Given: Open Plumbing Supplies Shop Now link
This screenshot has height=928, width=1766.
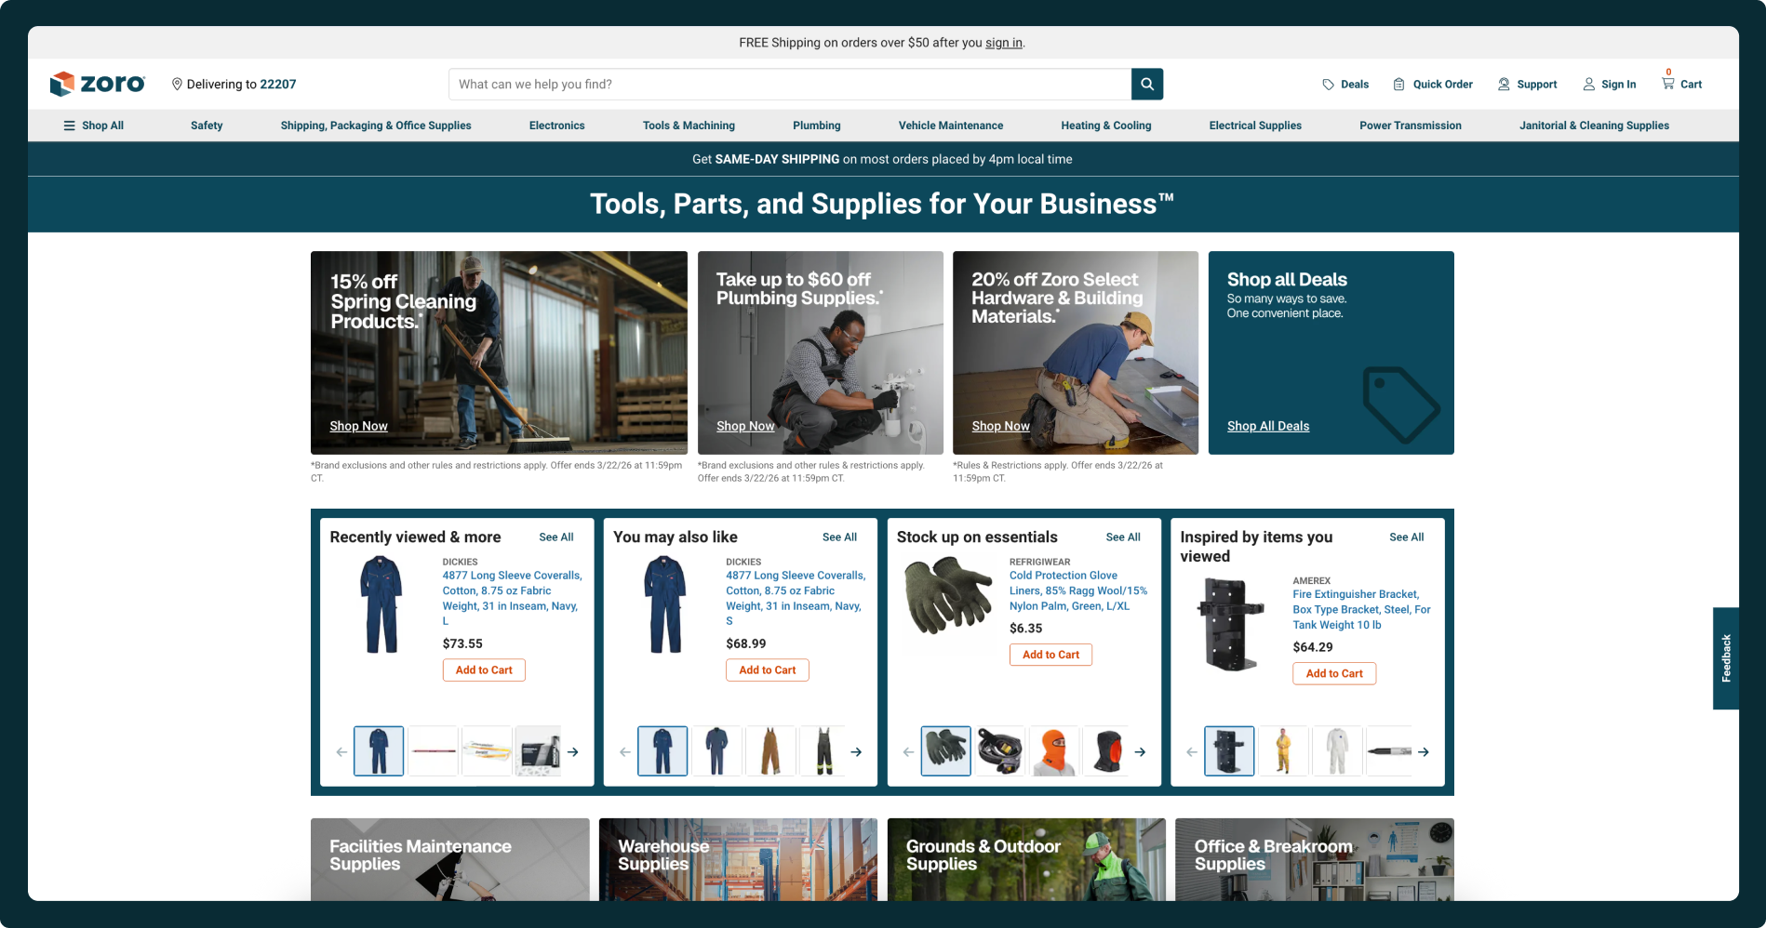Looking at the screenshot, I should click(745, 426).
